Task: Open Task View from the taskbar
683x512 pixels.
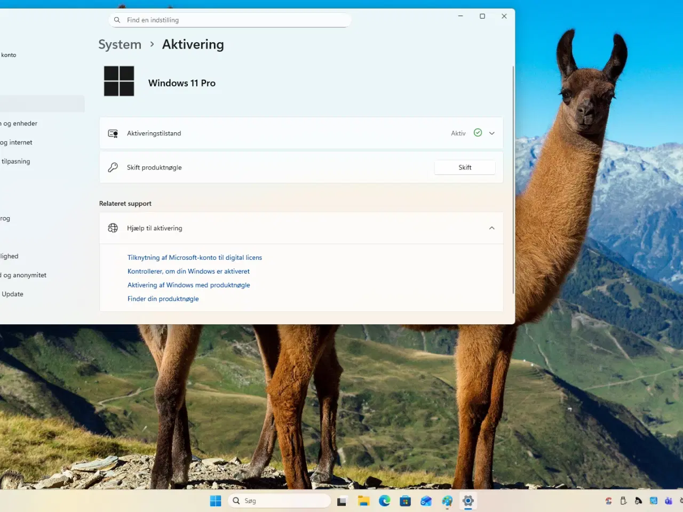Action: pos(342,501)
